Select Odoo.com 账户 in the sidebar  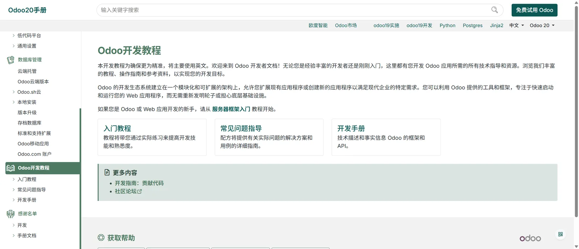pos(34,154)
